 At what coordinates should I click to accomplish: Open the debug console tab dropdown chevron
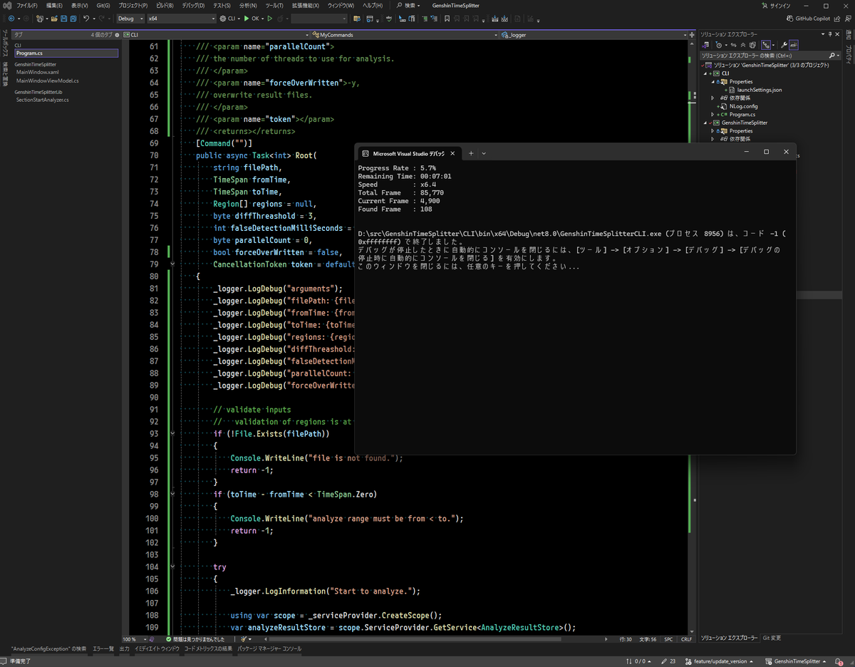[x=484, y=152]
